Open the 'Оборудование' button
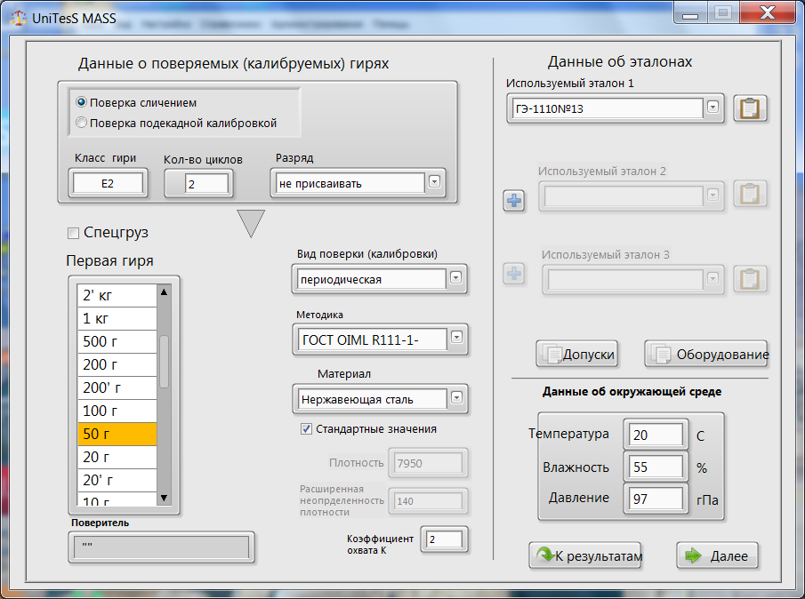 tap(705, 355)
